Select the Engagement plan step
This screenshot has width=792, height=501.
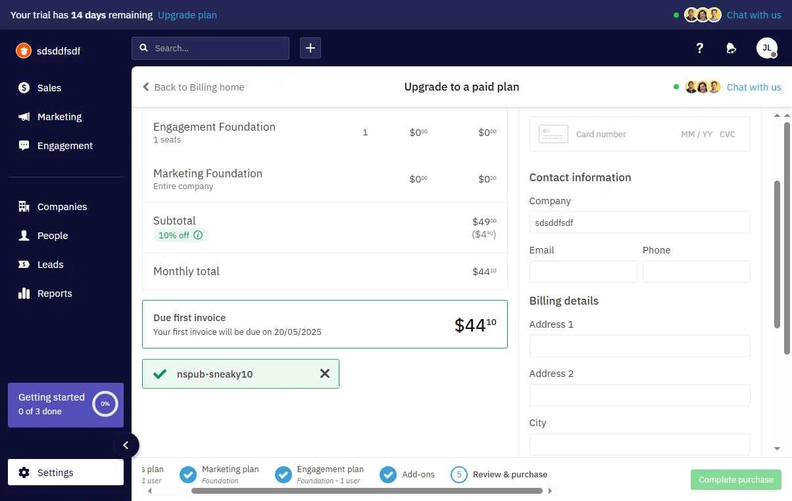(320, 474)
